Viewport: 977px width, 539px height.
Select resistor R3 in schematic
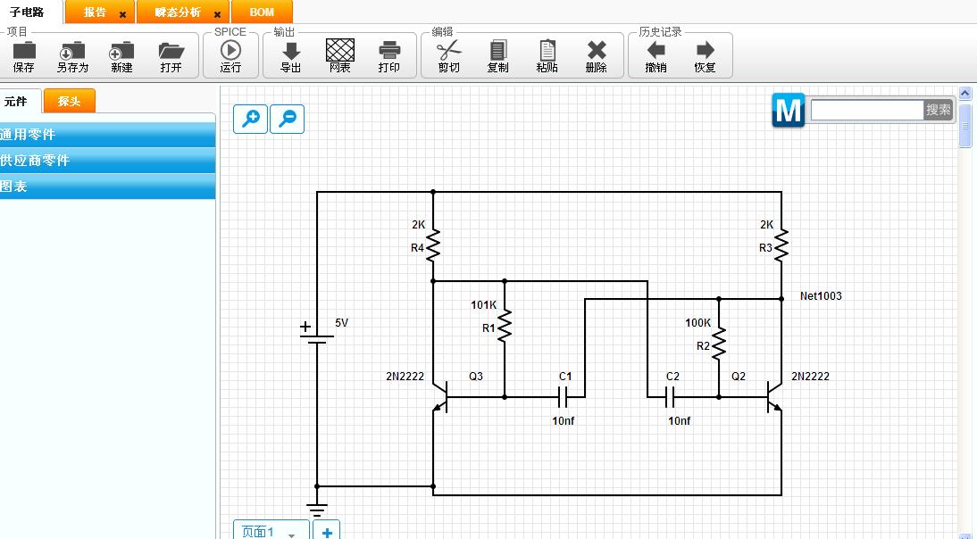(781, 245)
